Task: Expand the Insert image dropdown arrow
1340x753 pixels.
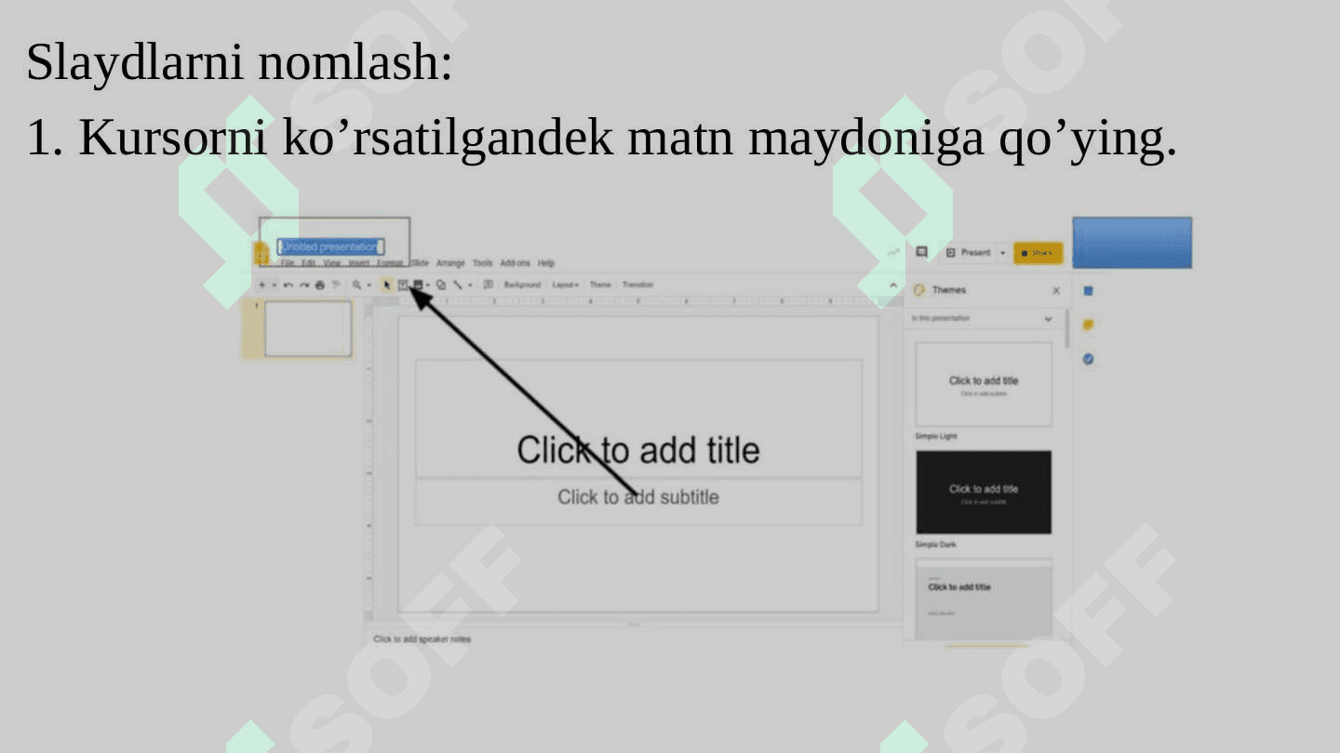Action: tap(428, 285)
